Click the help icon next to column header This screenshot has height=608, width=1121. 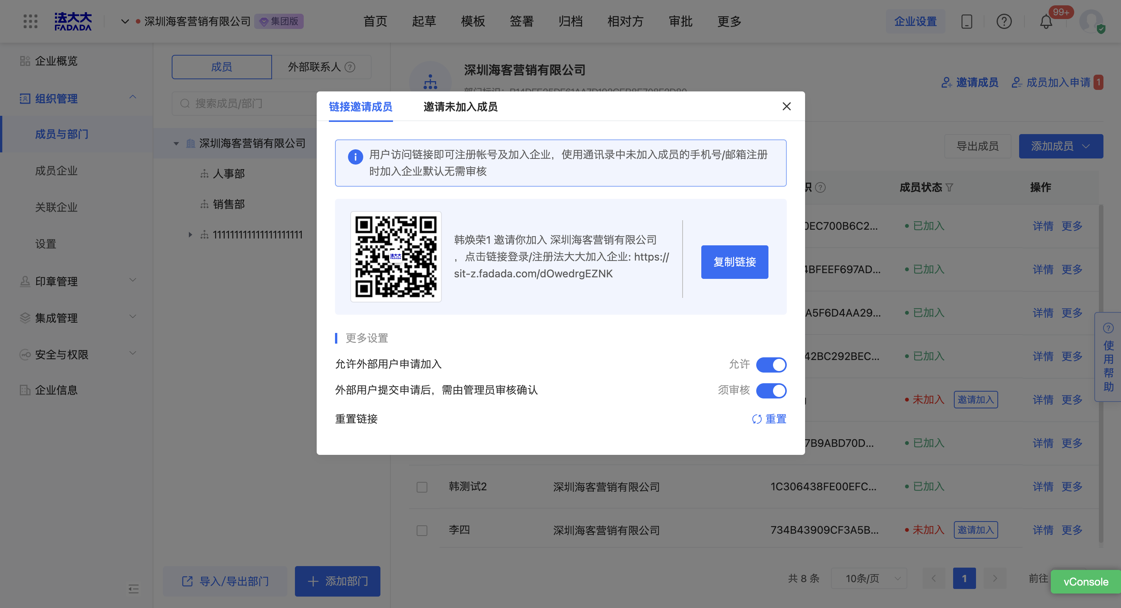pos(820,187)
